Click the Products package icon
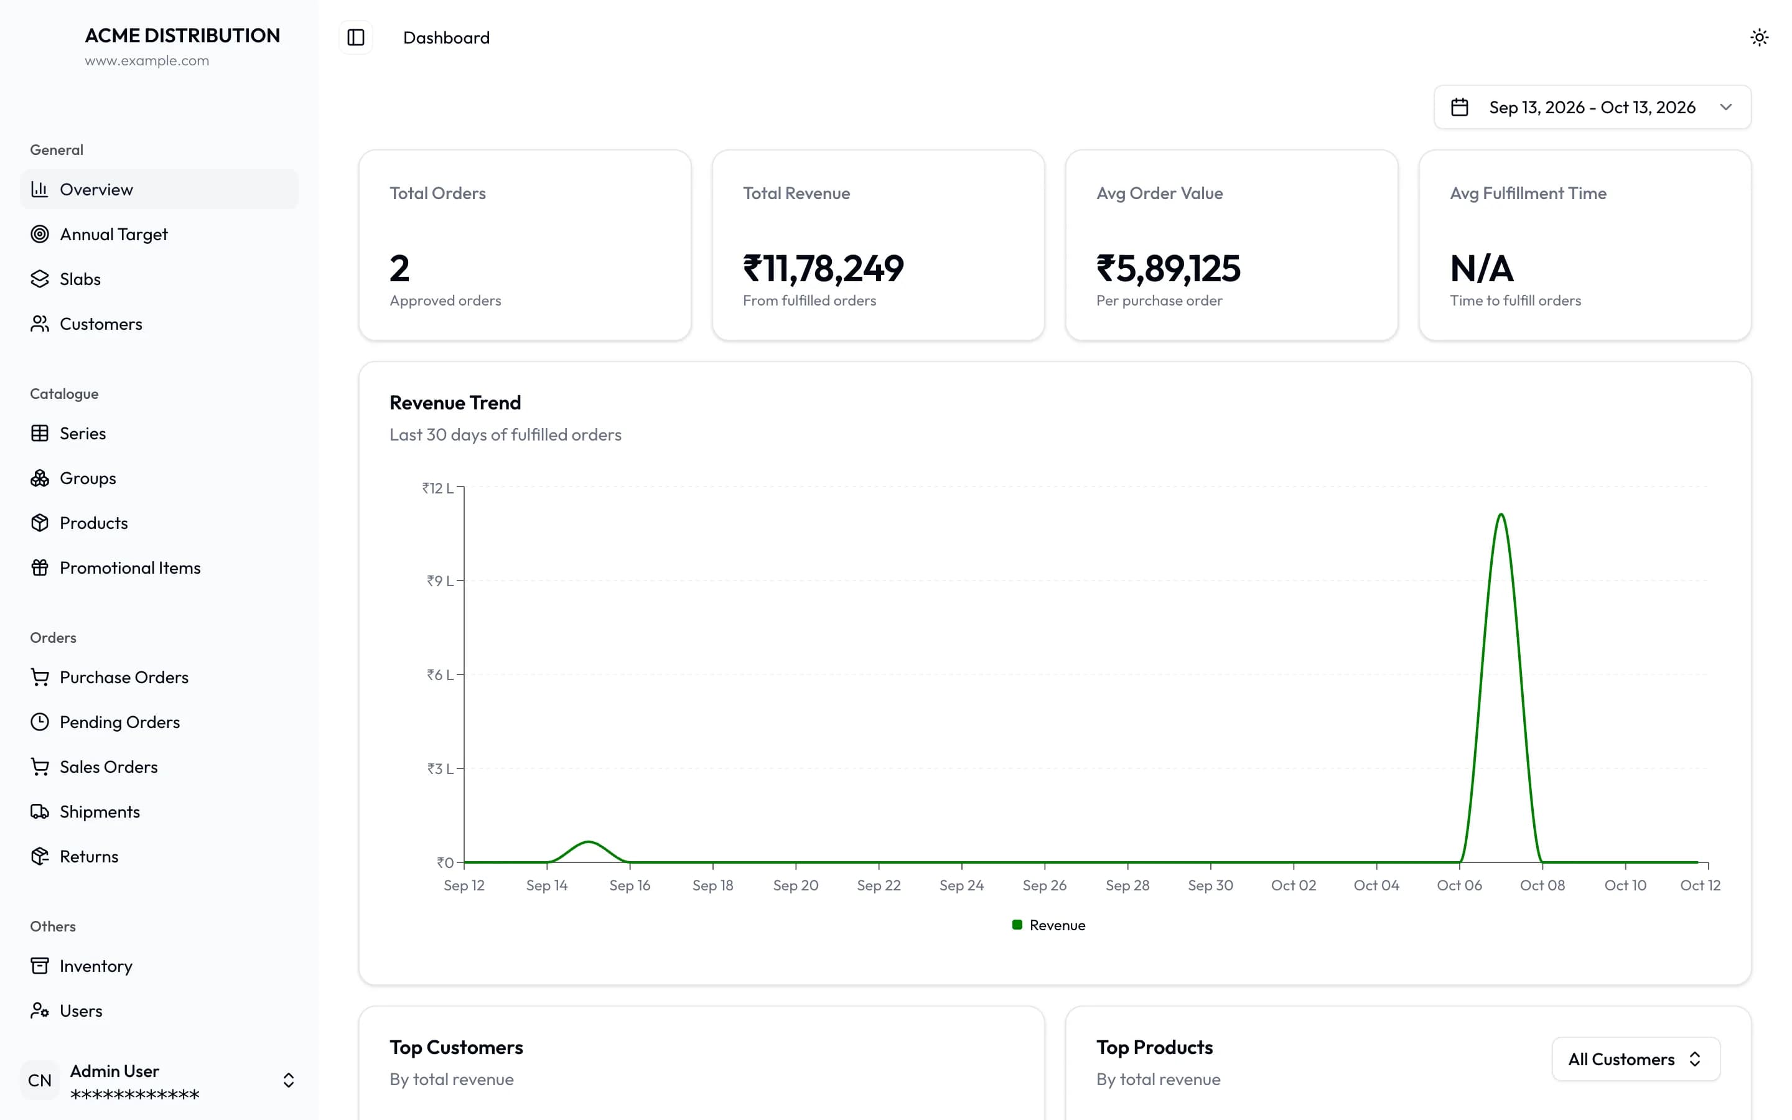The height and width of the screenshot is (1120, 1792). 40,523
